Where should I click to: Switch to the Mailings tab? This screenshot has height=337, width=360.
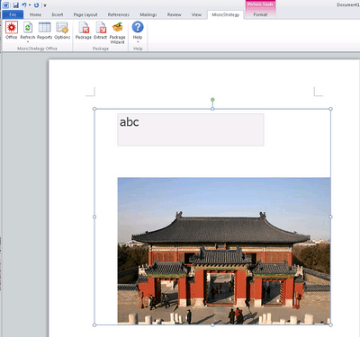(x=148, y=14)
